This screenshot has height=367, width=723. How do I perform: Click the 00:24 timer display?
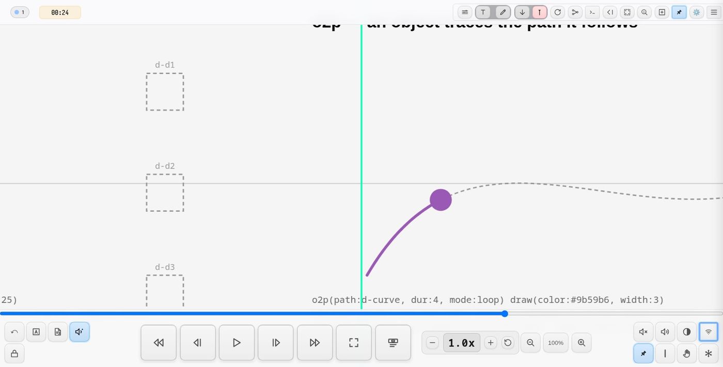[x=60, y=12]
